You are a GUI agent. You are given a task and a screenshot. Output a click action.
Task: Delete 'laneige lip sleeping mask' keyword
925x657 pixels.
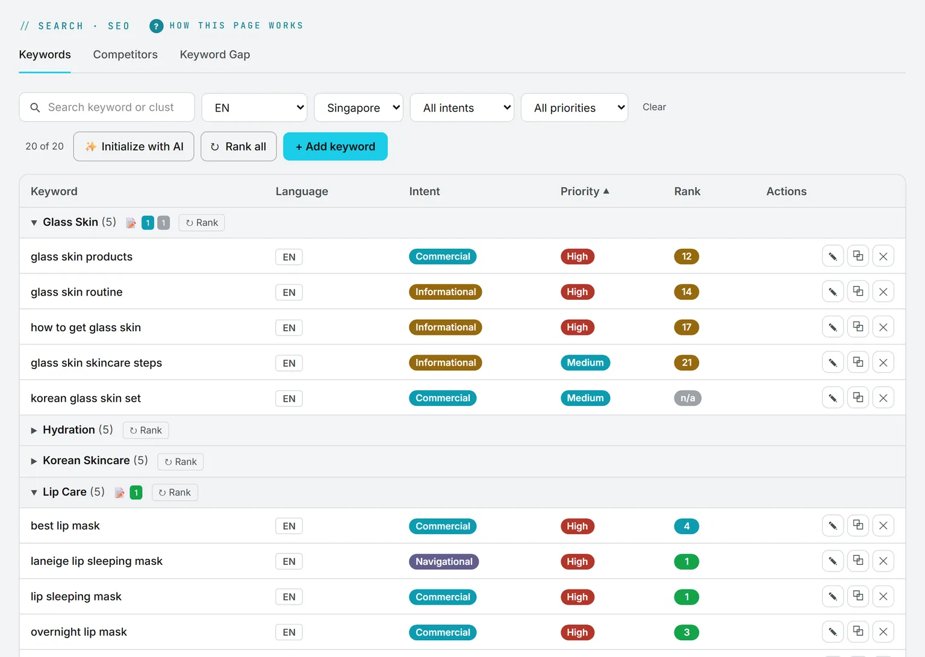coord(883,561)
